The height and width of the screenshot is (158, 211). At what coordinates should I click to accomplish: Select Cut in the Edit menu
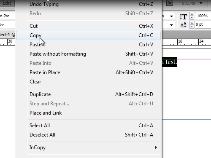(88, 26)
